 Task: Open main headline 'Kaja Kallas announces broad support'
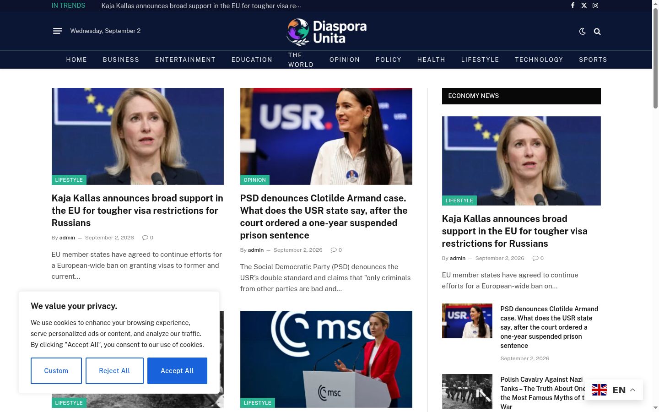(137, 211)
